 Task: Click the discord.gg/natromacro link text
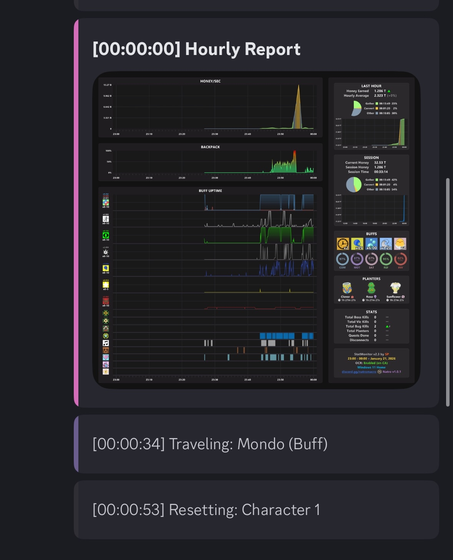[x=359, y=372]
